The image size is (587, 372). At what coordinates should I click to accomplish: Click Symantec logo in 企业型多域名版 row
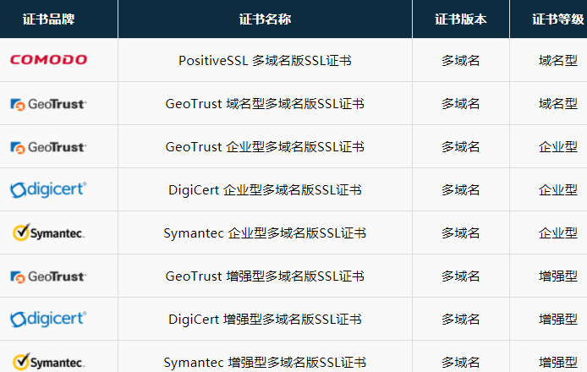point(49,232)
